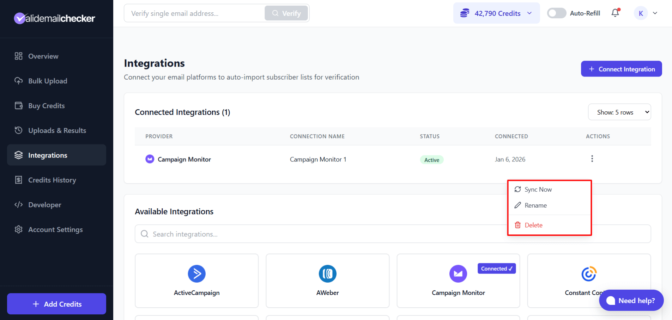Click the Connect Integration button
The width and height of the screenshot is (672, 320).
(621, 69)
